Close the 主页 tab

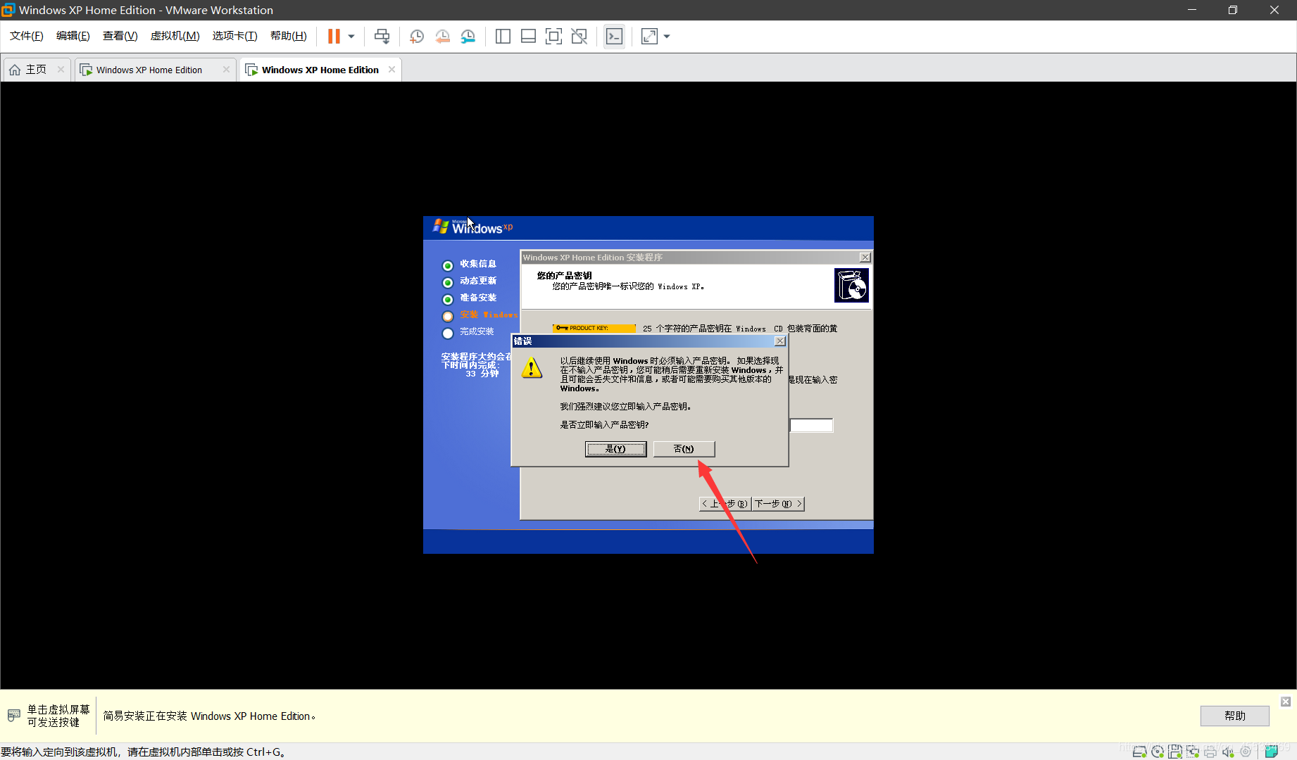coord(61,69)
